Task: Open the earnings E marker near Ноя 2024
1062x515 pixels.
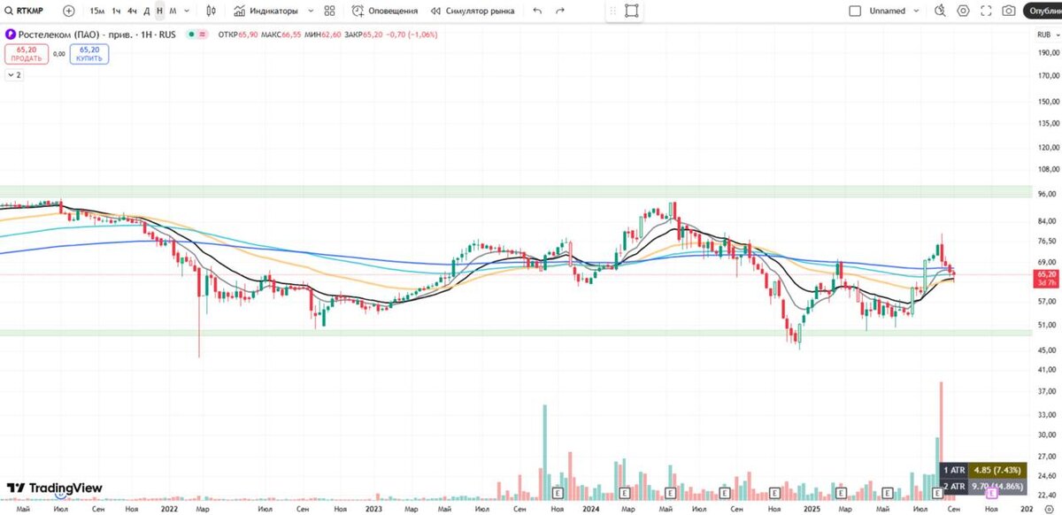Action: 774,492
